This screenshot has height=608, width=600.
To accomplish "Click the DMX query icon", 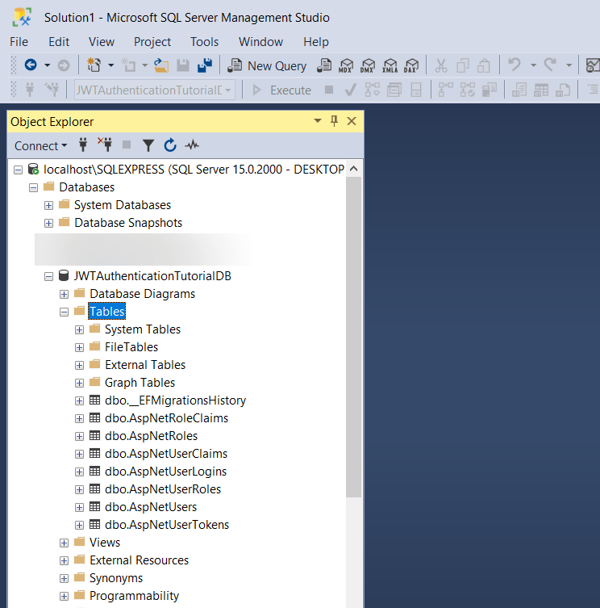I will (367, 65).
